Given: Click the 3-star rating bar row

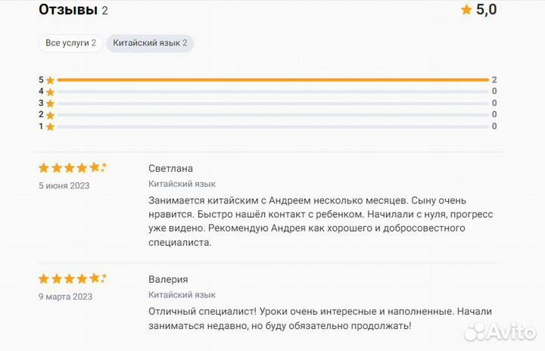Looking at the screenshot, I should tap(268, 103).
